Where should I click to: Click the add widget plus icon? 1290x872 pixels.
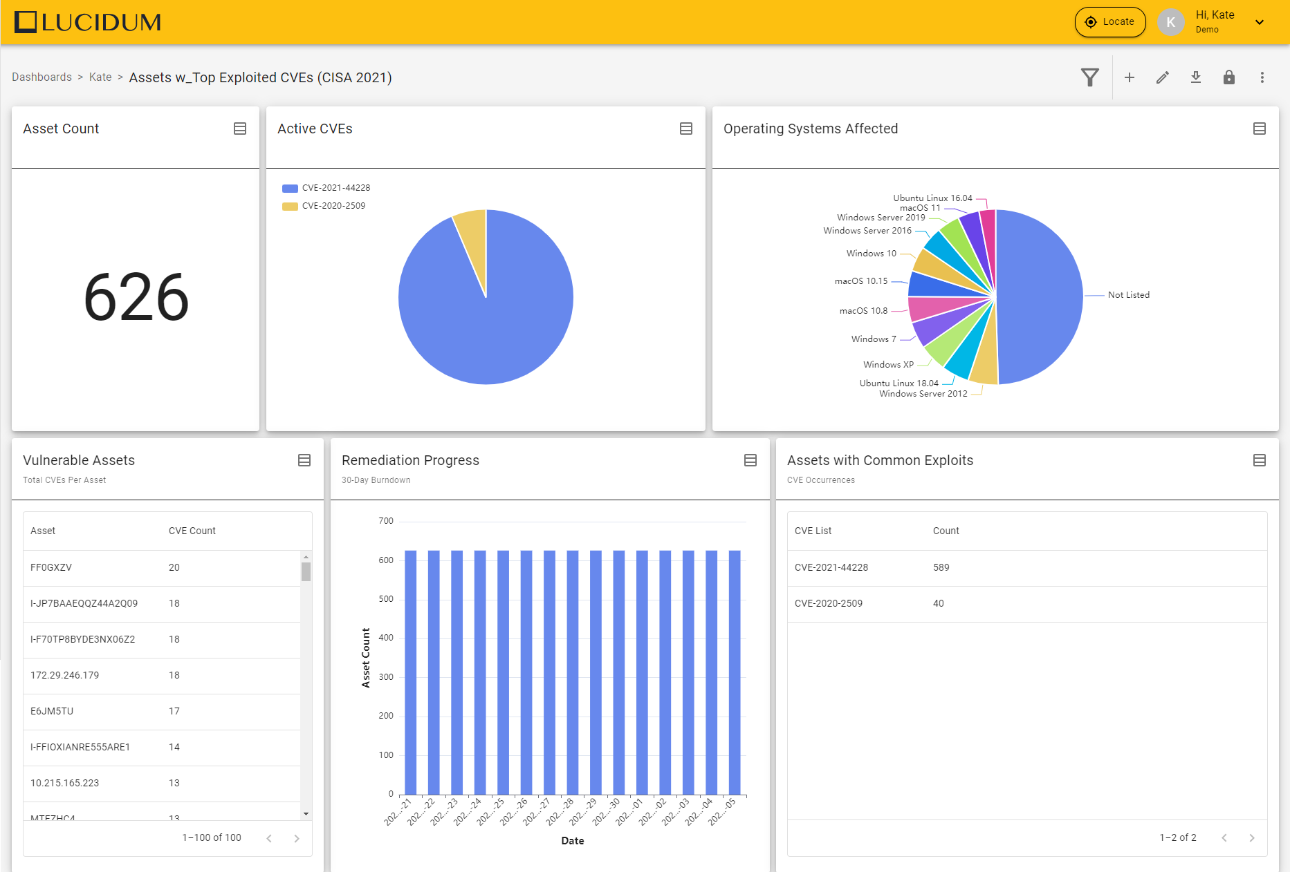tap(1129, 77)
